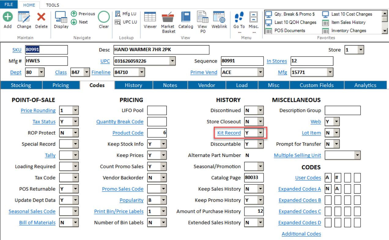Expand the Store dropdown

coord(361,50)
